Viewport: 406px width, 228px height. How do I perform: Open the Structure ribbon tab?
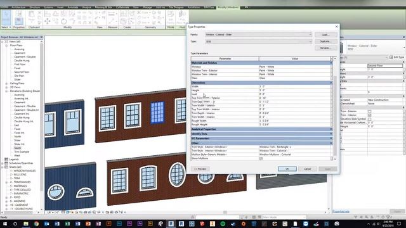[x=34, y=7]
